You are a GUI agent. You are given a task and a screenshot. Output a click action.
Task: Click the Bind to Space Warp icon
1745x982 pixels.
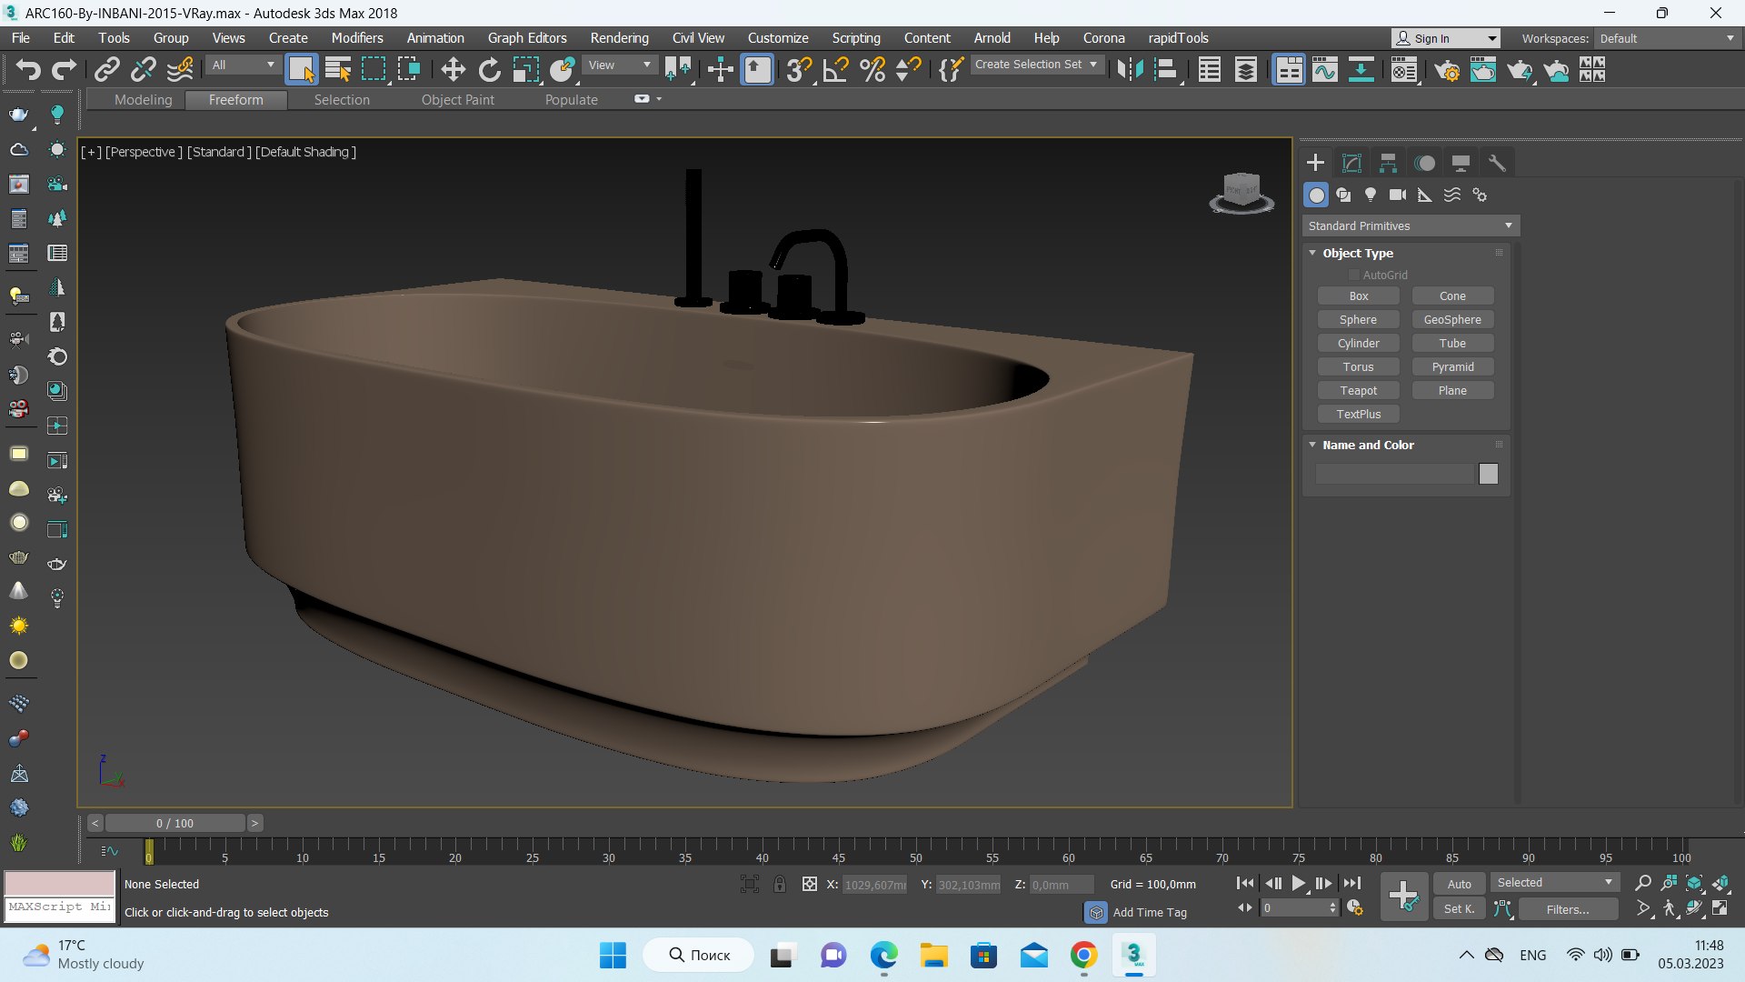point(180,69)
